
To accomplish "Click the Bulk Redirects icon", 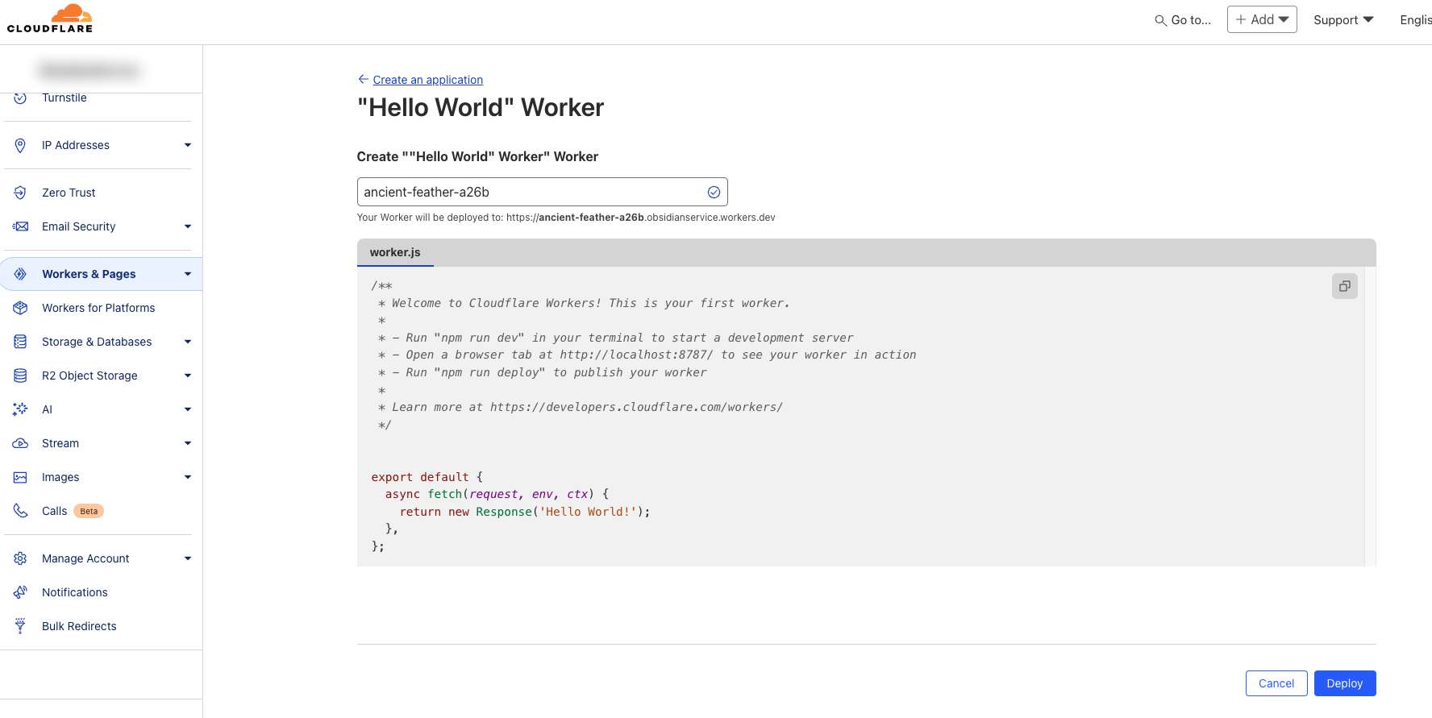I will click(21, 626).
